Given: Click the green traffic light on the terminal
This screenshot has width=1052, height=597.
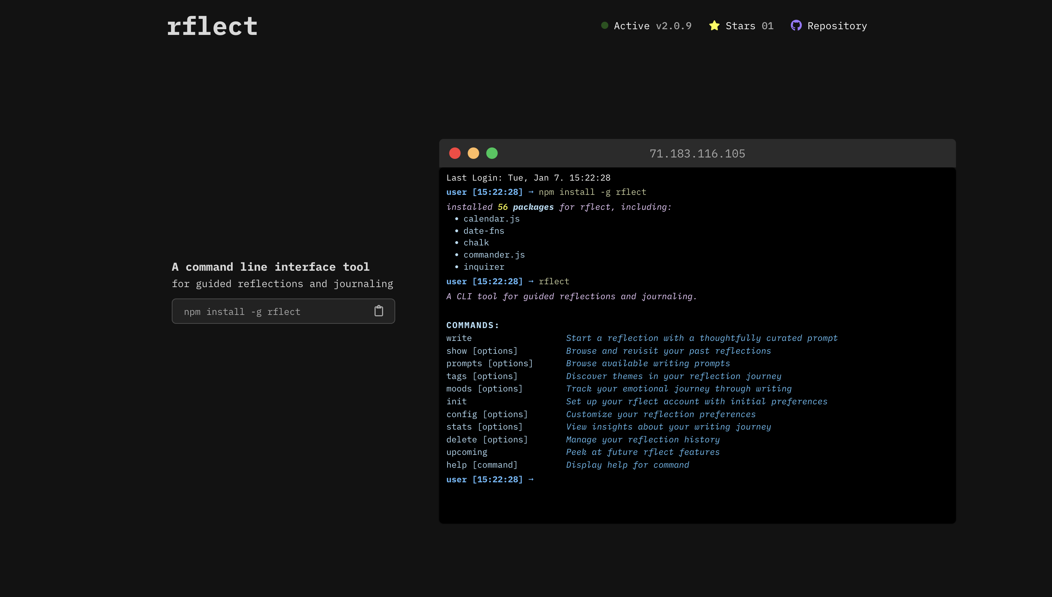Looking at the screenshot, I should 492,153.
